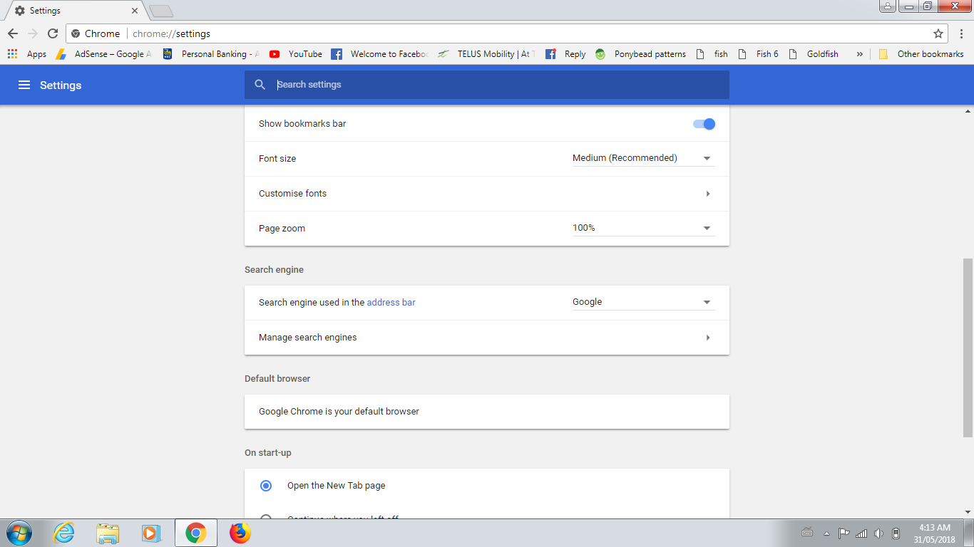Switch to the Settings browser tab
The image size is (974, 547).
tap(76, 11)
